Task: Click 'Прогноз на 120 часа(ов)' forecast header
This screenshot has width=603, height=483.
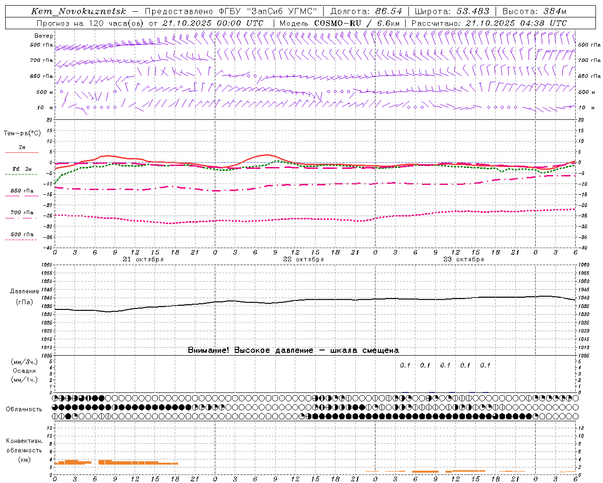Action: point(90,23)
